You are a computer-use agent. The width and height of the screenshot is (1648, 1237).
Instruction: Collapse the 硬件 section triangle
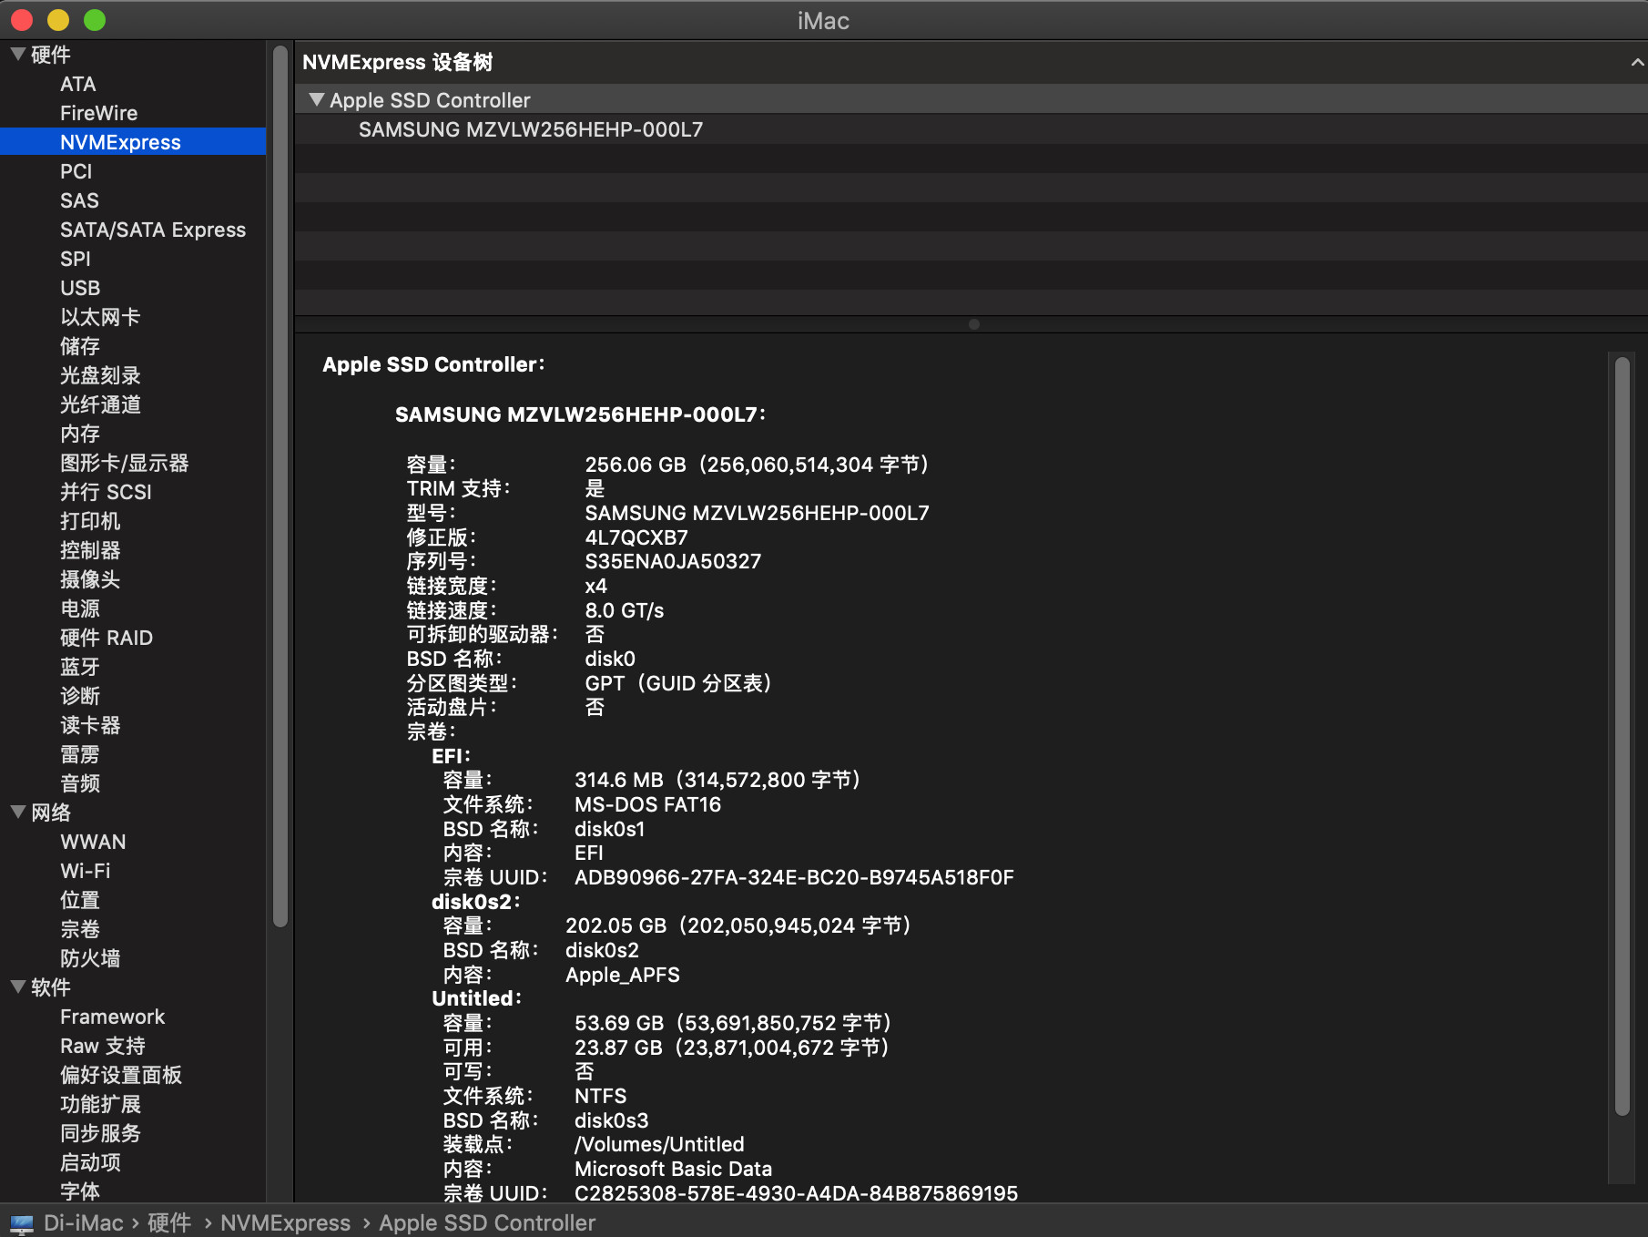pyautogui.click(x=17, y=55)
